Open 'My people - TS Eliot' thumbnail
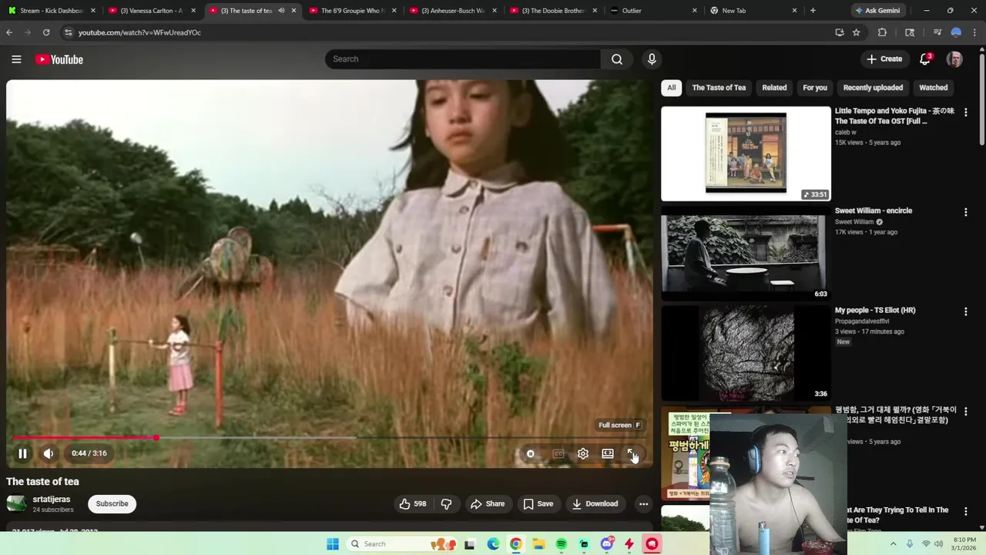986x555 pixels. 746,353
